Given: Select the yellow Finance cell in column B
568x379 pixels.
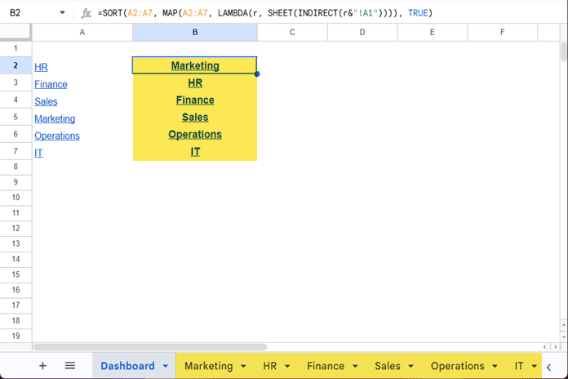Looking at the screenshot, I should [x=195, y=100].
